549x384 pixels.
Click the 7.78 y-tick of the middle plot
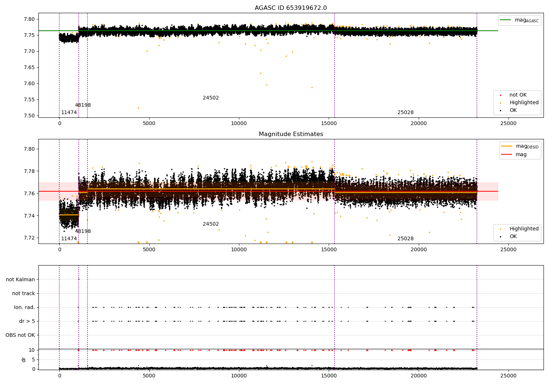tap(29, 172)
